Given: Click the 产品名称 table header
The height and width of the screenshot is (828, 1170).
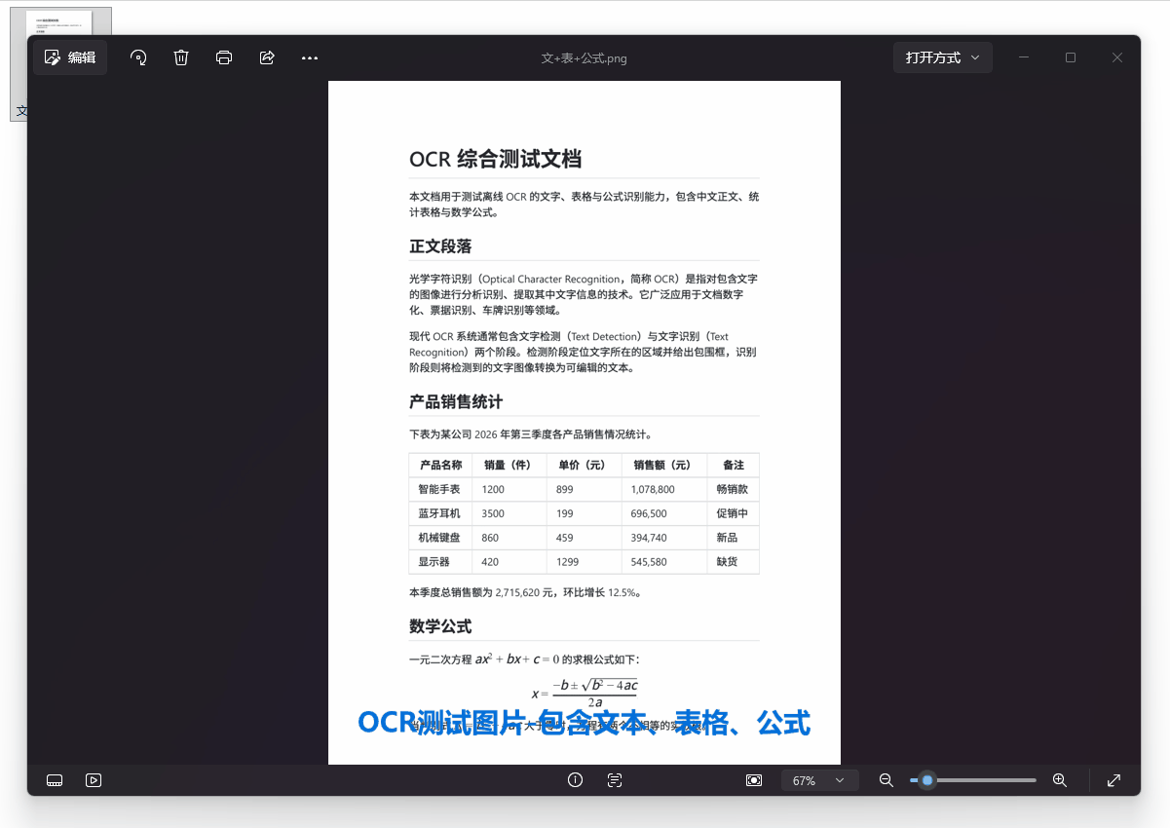Looking at the screenshot, I should pos(440,465).
